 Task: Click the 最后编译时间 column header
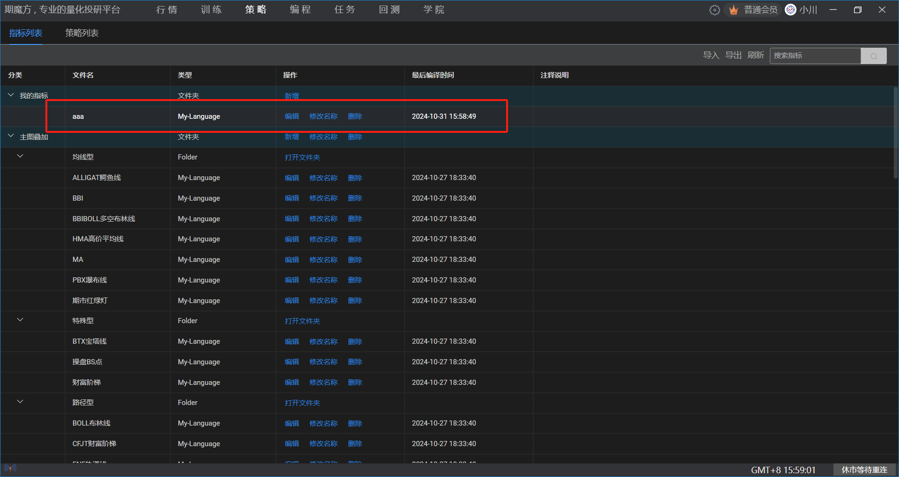tap(433, 75)
